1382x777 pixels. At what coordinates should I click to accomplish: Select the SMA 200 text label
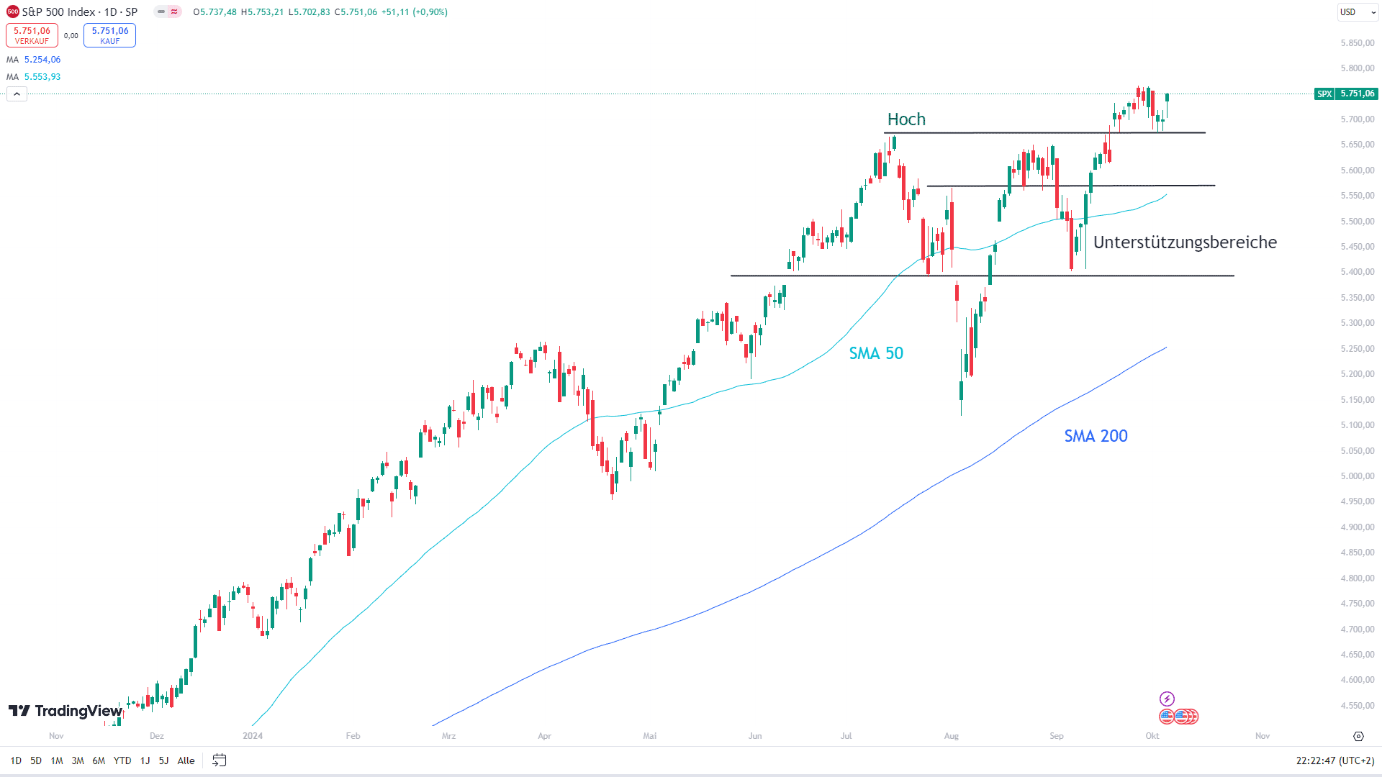pyautogui.click(x=1096, y=436)
